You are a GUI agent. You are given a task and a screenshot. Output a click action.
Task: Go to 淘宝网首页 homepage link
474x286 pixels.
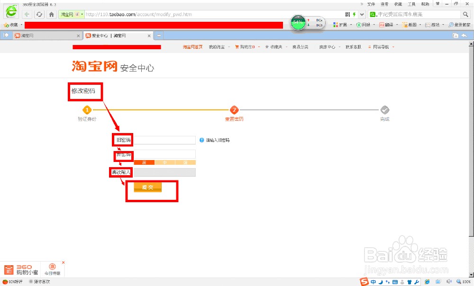click(192, 47)
